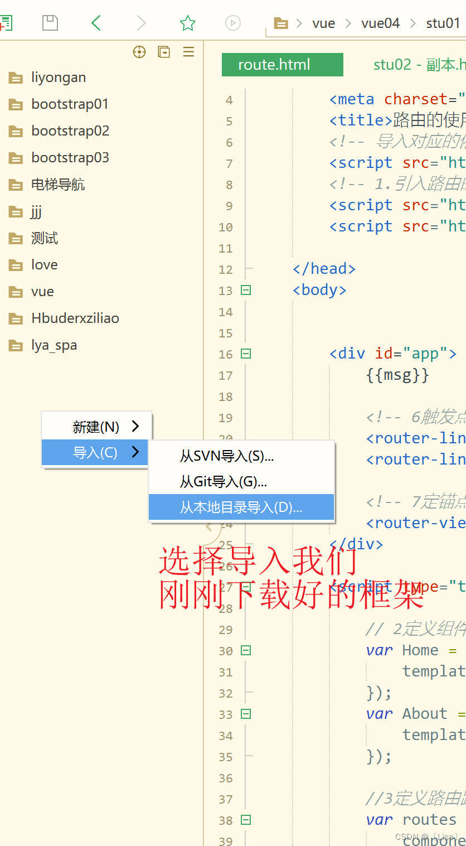Choose 从SVN导入(S)... option
This screenshot has width=466, height=846.
pyautogui.click(x=241, y=456)
